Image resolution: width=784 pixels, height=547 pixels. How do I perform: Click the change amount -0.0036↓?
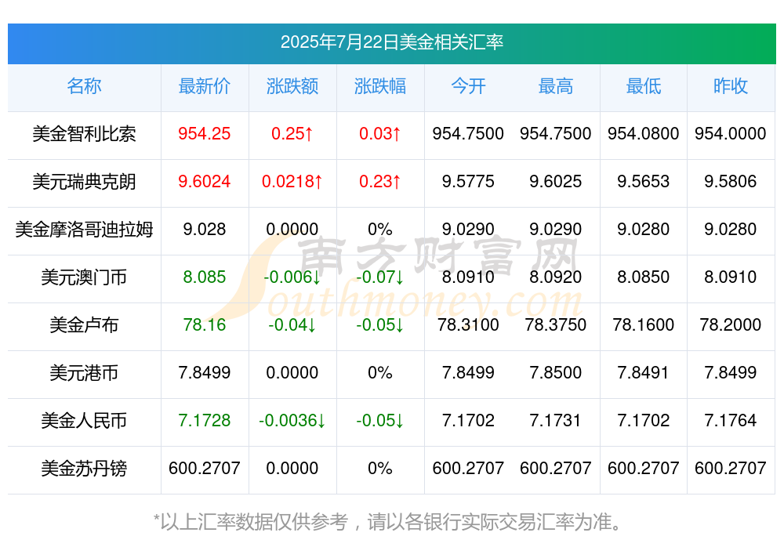(x=292, y=421)
